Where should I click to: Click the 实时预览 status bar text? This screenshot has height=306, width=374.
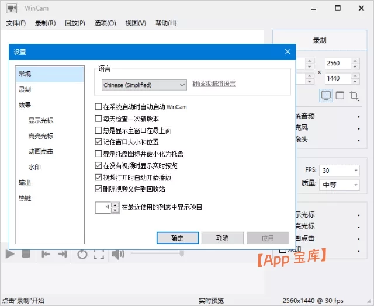tap(211, 301)
